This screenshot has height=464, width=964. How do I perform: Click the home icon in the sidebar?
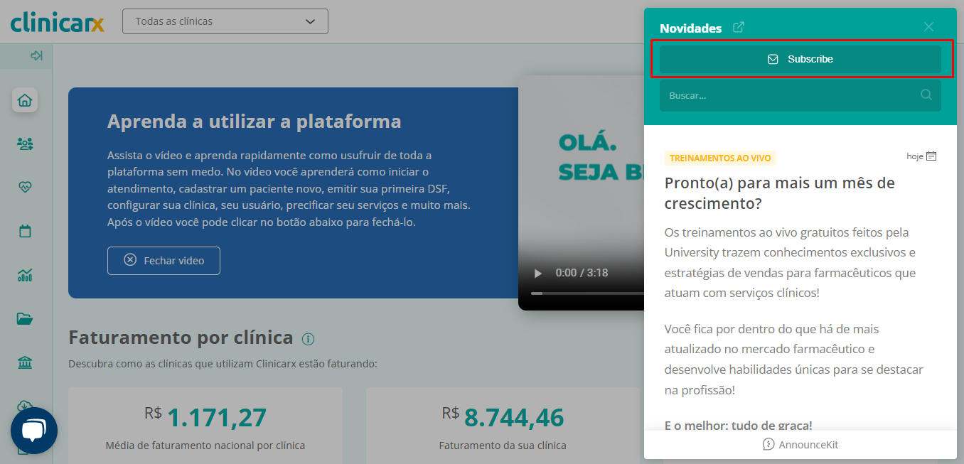click(25, 100)
